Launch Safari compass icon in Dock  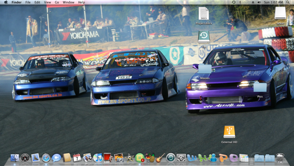coord(46,158)
